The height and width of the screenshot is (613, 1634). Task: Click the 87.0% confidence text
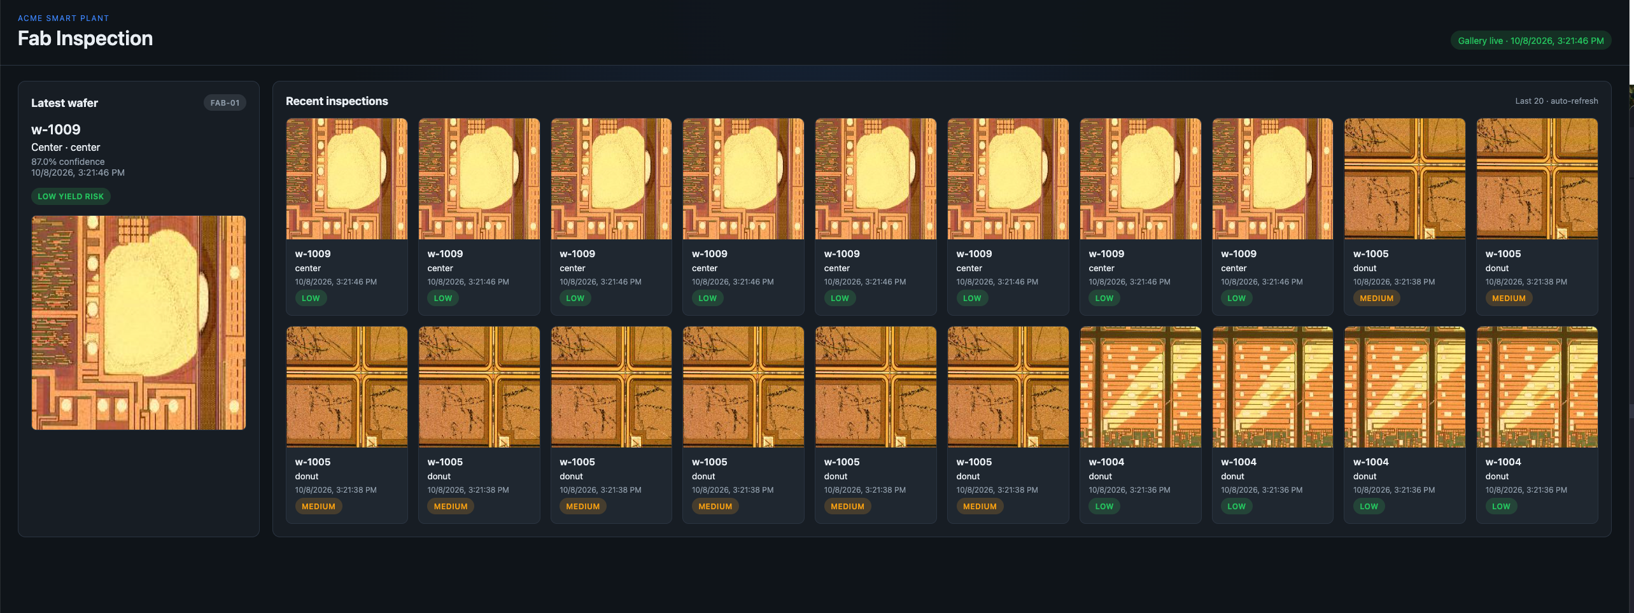(x=68, y=162)
